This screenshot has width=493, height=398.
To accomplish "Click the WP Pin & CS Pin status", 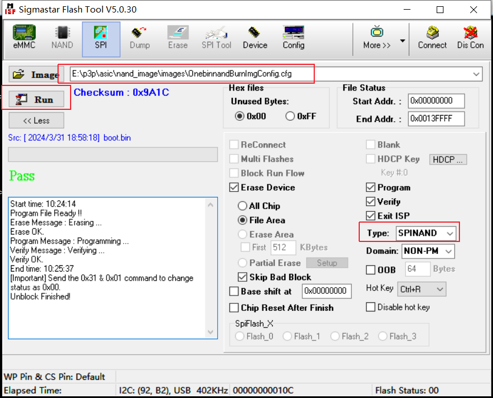I will pos(55,376).
